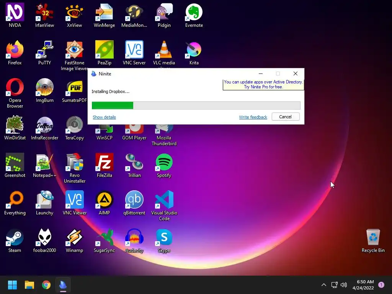Open Spotify from the desktop
Viewport: 392px width, 294px height.
[x=164, y=165]
